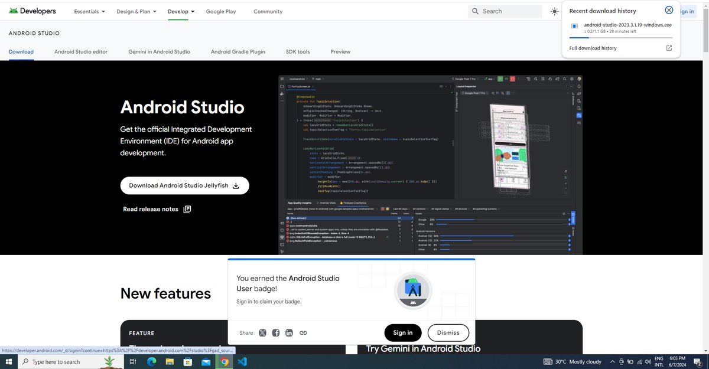Click ANDROID STUDIO section heading
Viewport: 709px width, 369px height.
coord(34,34)
